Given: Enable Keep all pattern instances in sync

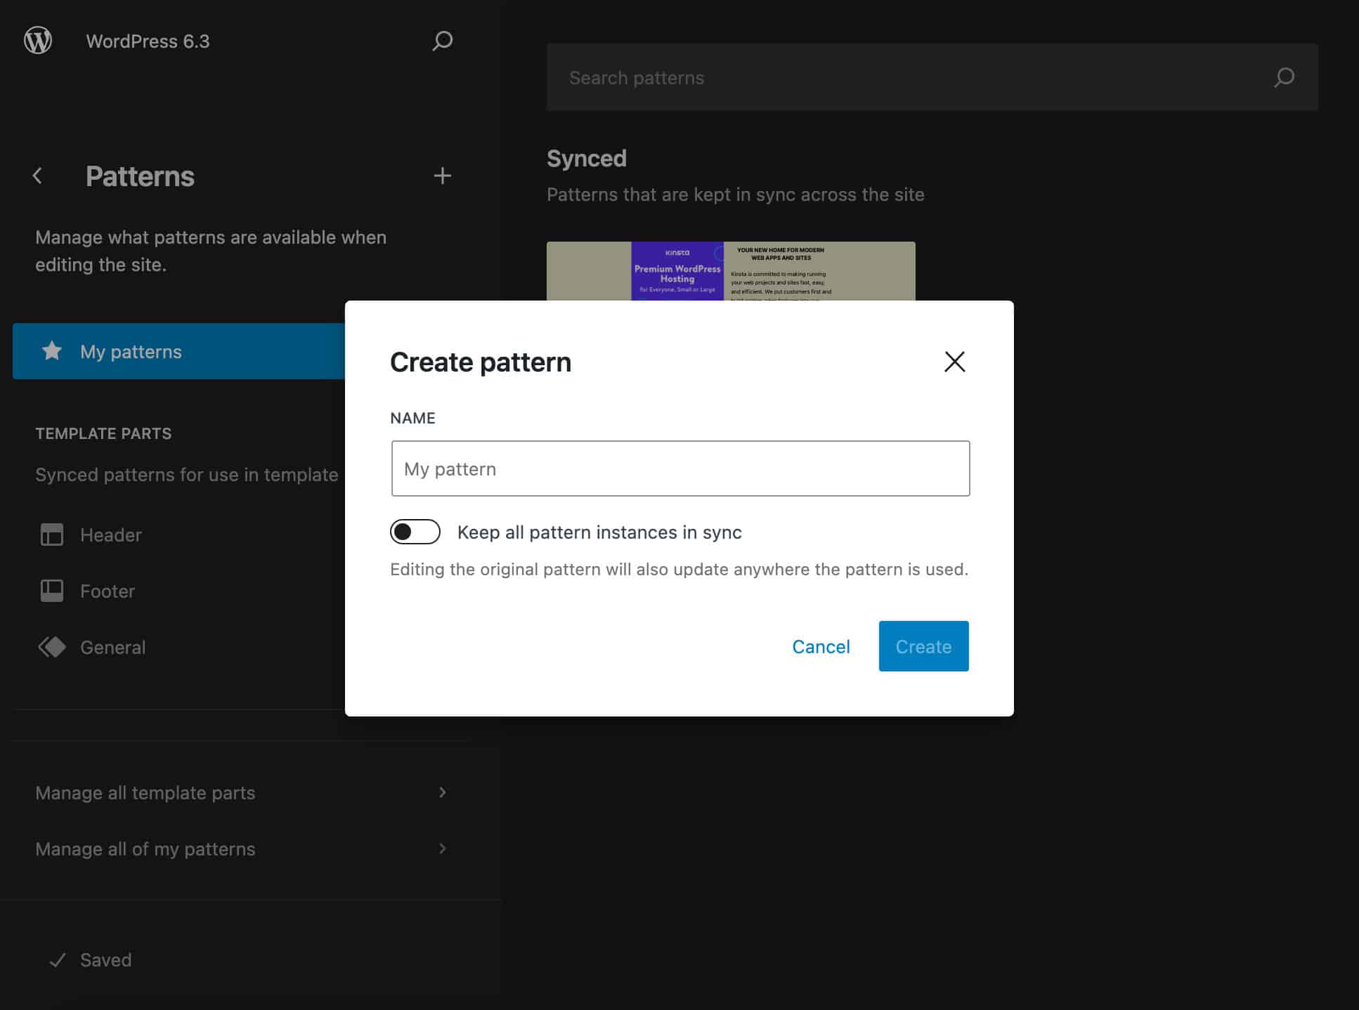Looking at the screenshot, I should [415, 532].
